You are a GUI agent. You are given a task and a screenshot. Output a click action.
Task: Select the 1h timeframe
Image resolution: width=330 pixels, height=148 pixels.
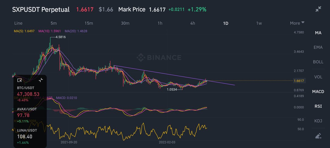(x=160, y=23)
